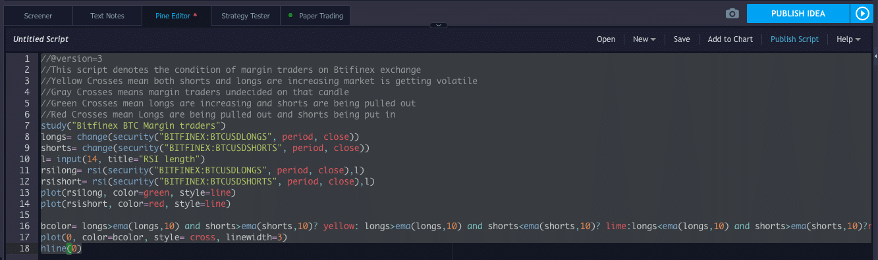The width and height of the screenshot is (878, 260).
Task: Select the Pine Editor tab
Action: [x=176, y=16]
